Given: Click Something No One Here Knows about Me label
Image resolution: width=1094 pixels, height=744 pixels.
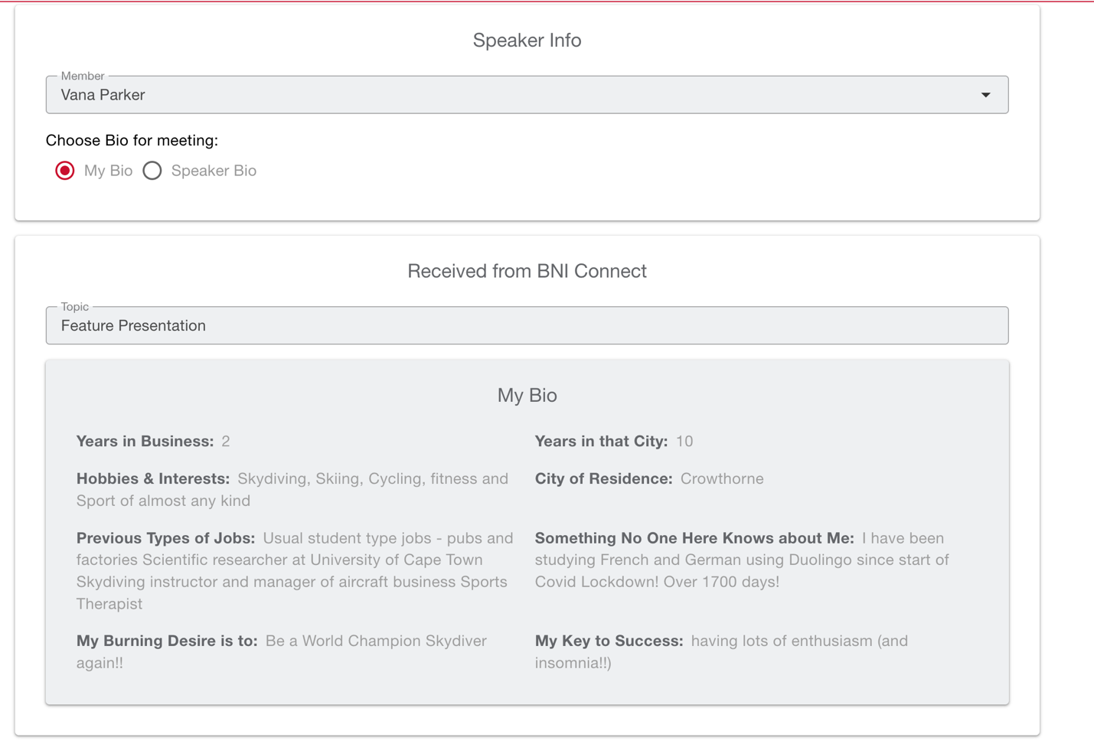Looking at the screenshot, I should point(694,538).
